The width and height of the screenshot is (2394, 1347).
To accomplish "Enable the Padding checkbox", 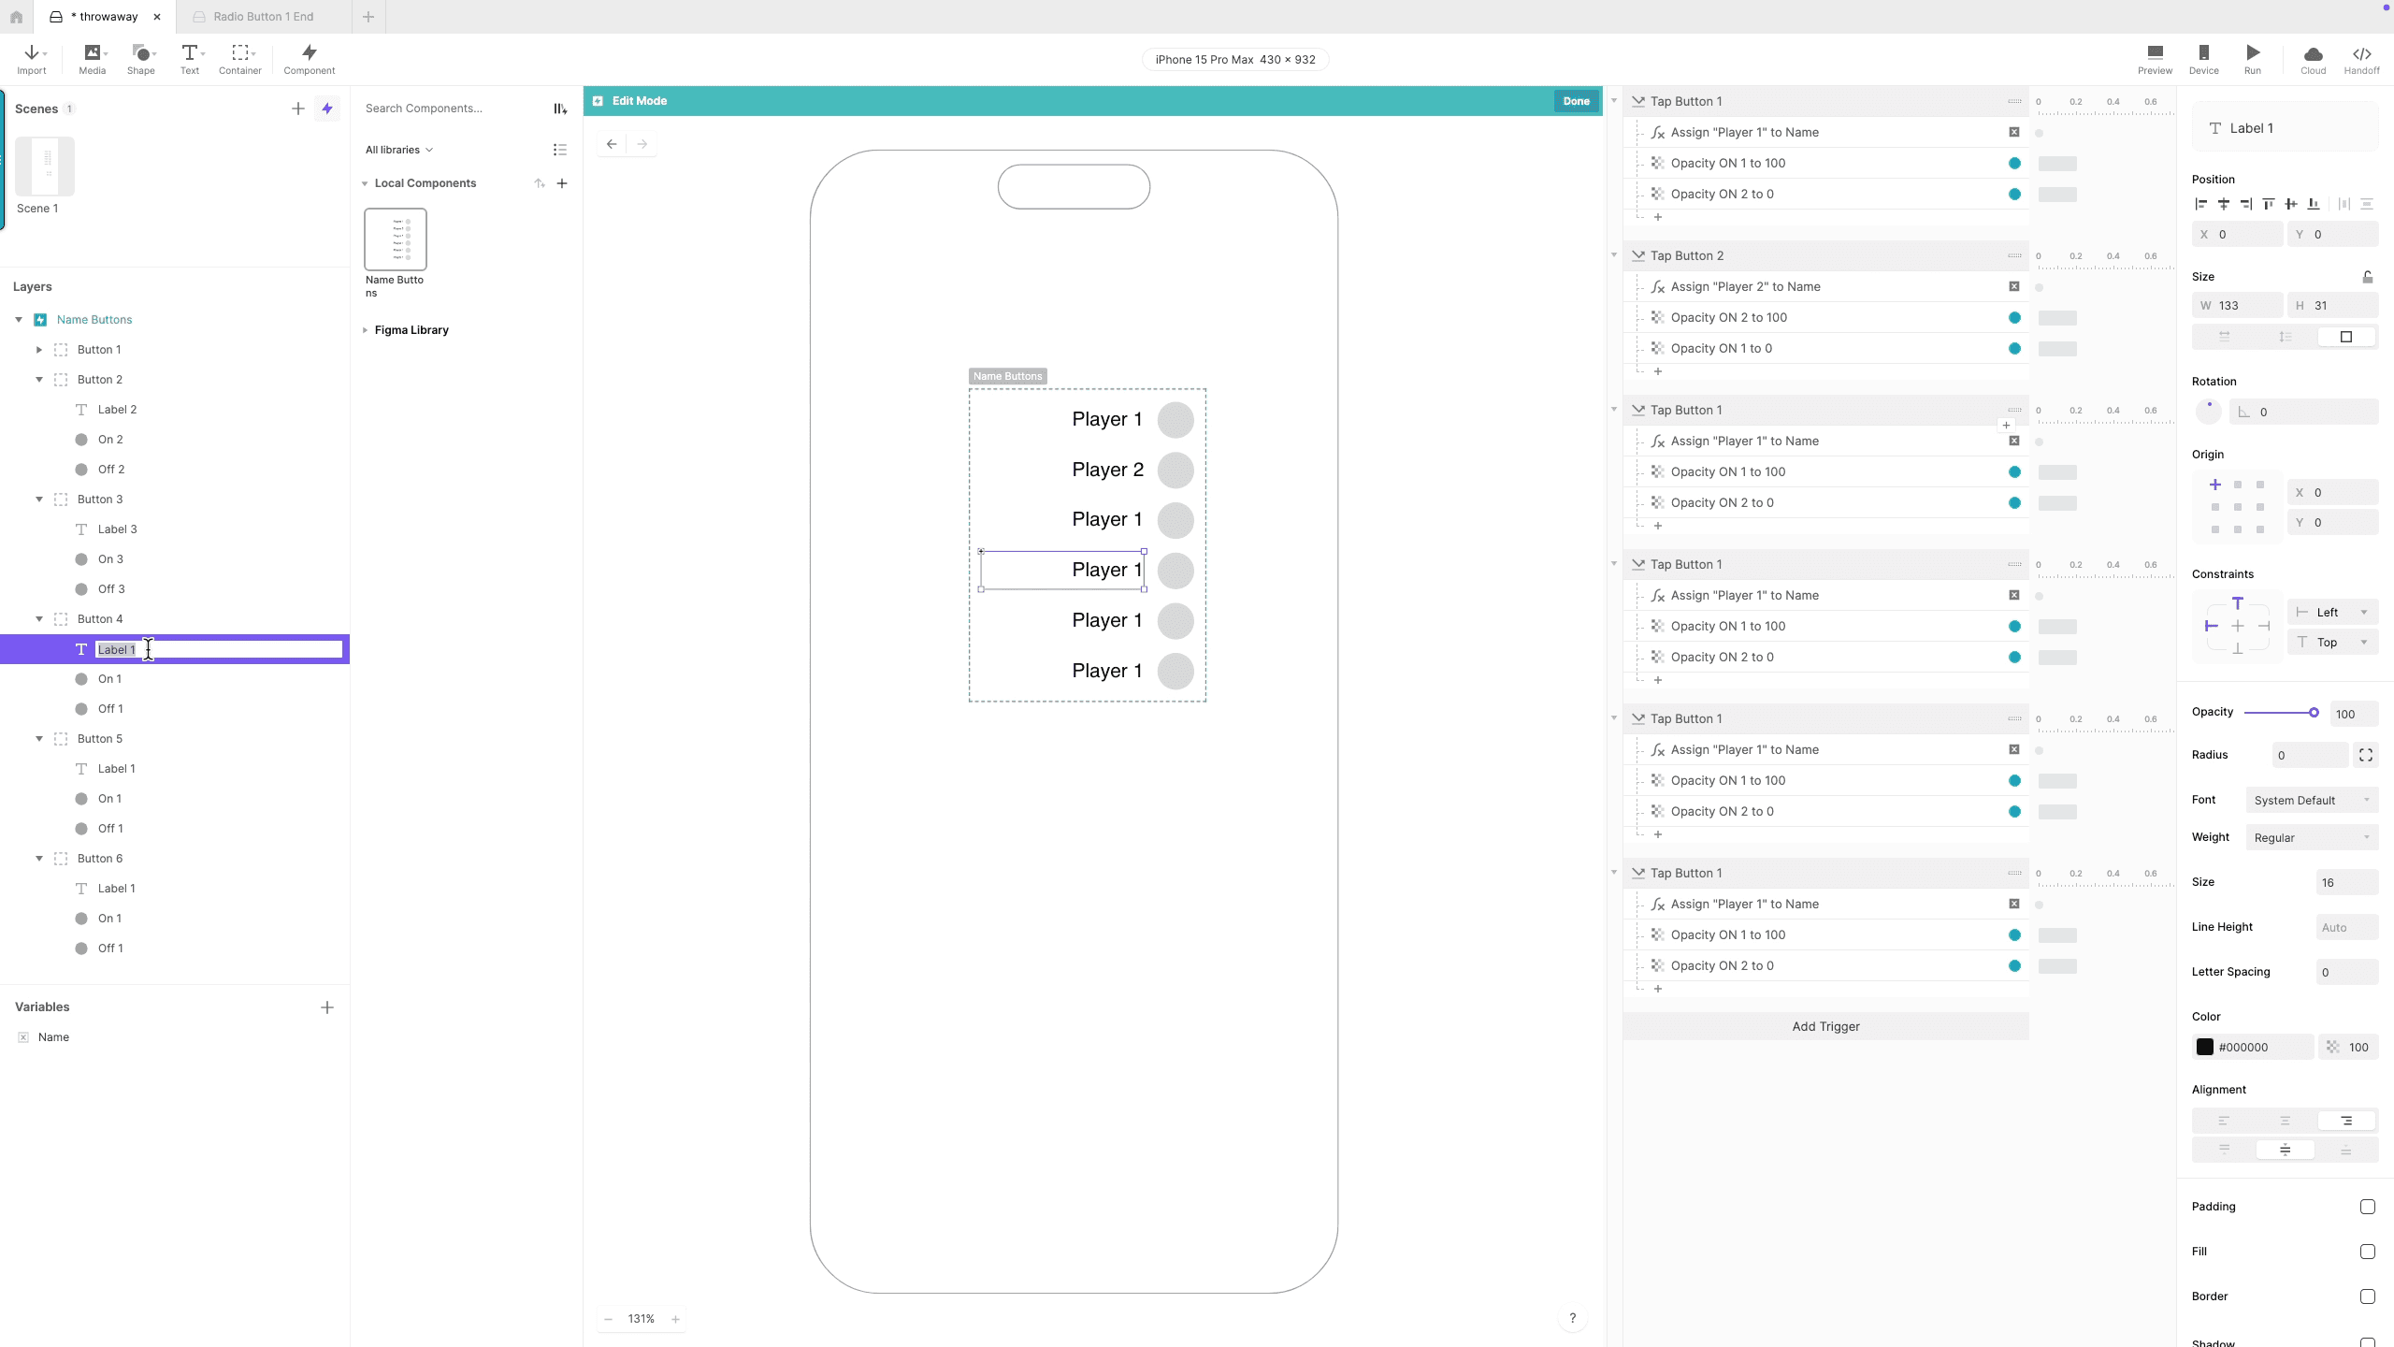I will 2367,1207.
